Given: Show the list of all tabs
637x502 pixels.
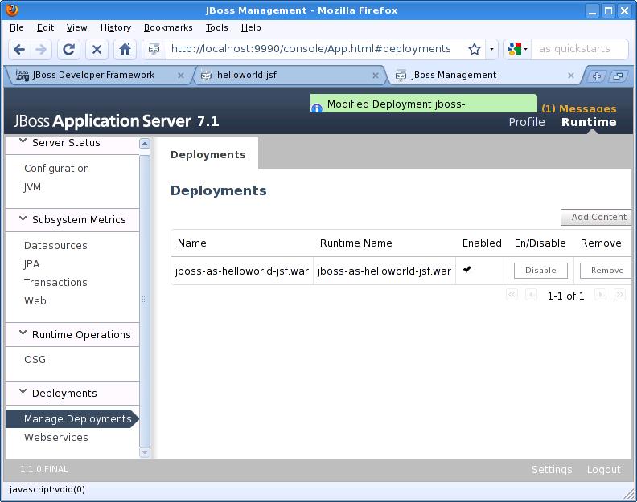Looking at the screenshot, I should point(618,76).
